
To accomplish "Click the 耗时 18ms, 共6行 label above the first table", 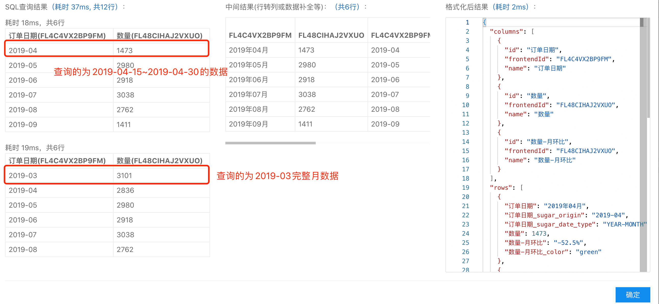I will (x=35, y=23).
